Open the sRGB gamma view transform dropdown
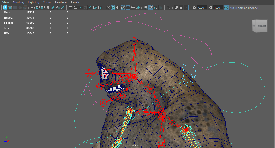 pos(244,8)
